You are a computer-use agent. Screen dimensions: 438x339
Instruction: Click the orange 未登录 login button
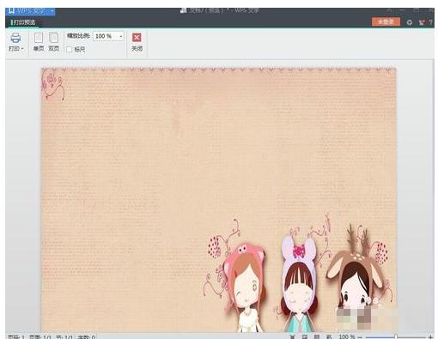click(x=386, y=21)
